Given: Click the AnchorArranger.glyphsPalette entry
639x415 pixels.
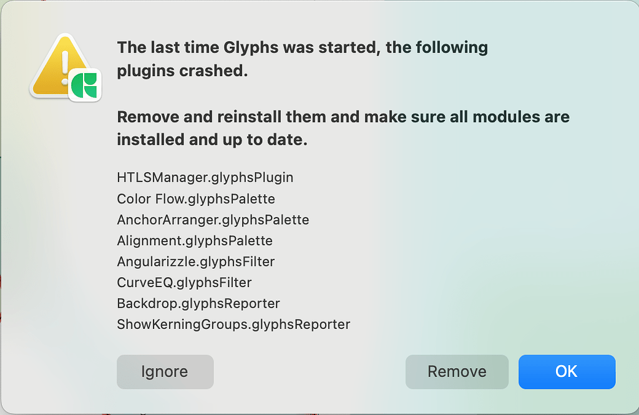Looking at the screenshot, I should pyautogui.click(x=213, y=220).
